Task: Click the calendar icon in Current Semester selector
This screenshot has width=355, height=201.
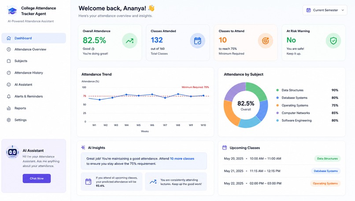Action: click(x=308, y=10)
